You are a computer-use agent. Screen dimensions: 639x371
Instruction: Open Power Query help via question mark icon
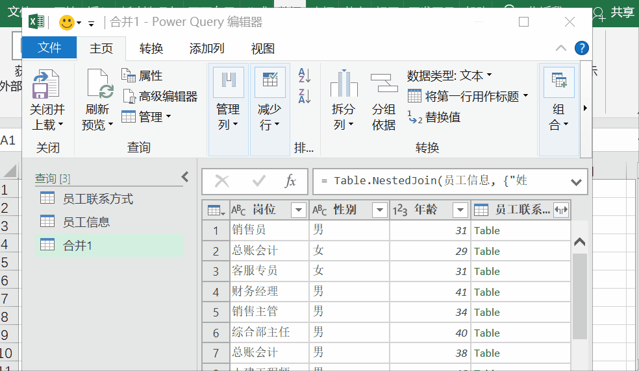pos(582,48)
